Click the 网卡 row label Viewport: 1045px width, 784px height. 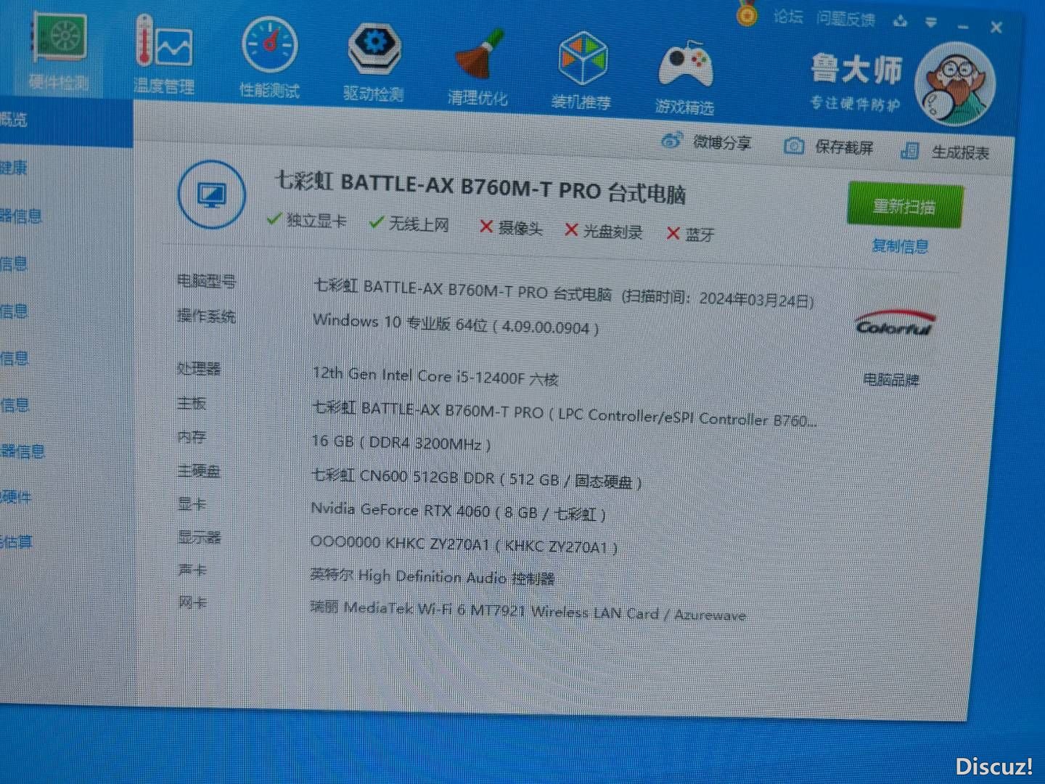click(x=192, y=602)
